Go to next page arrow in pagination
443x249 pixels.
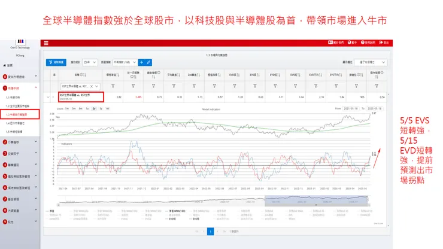pos(217,232)
